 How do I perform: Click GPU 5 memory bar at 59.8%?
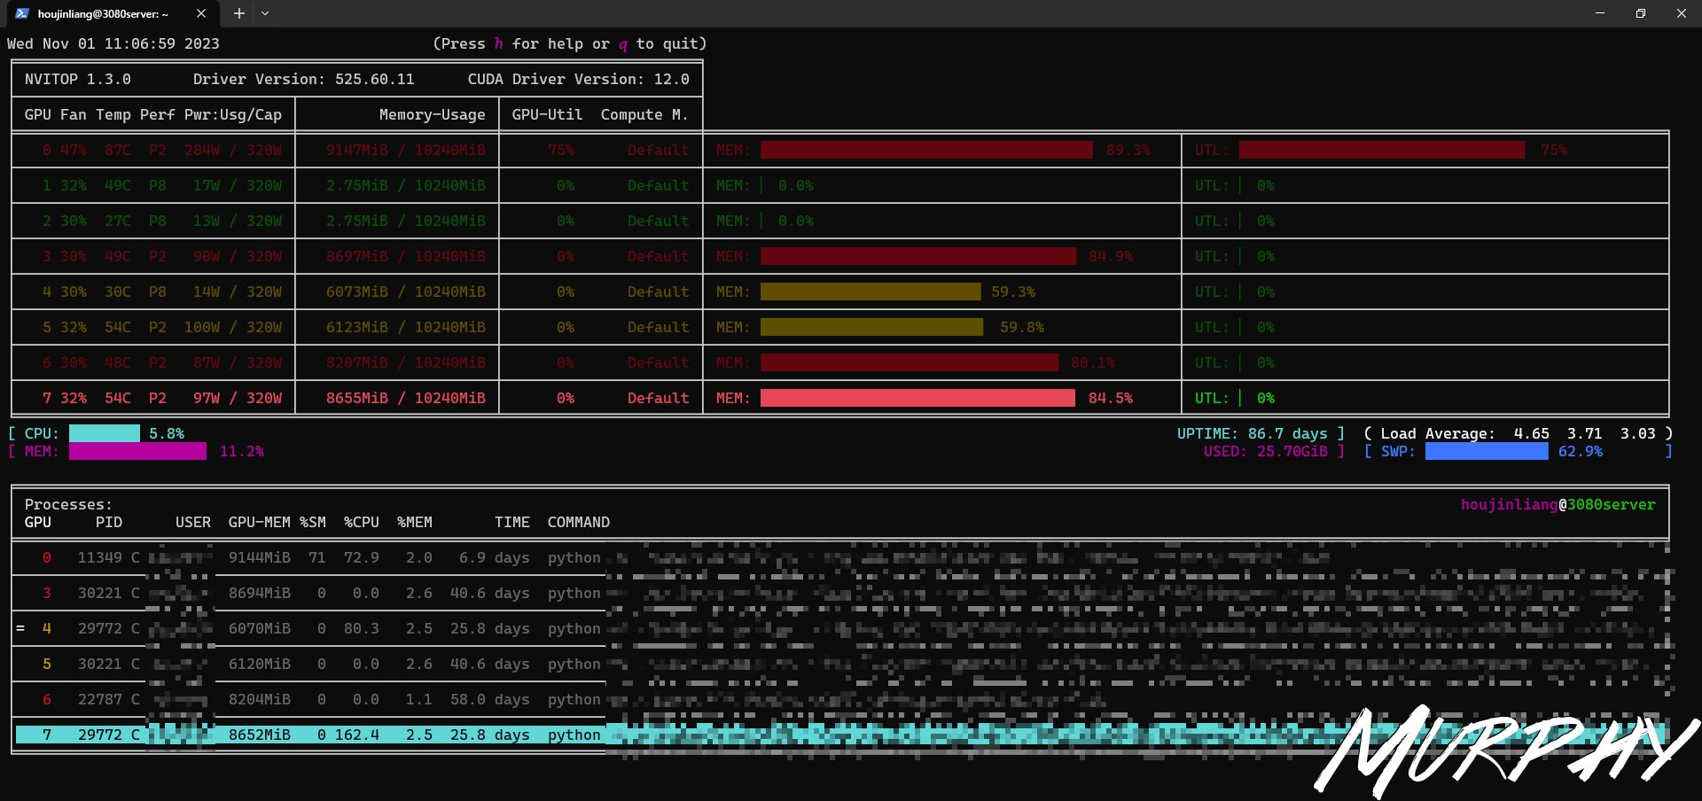tap(872, 327)
